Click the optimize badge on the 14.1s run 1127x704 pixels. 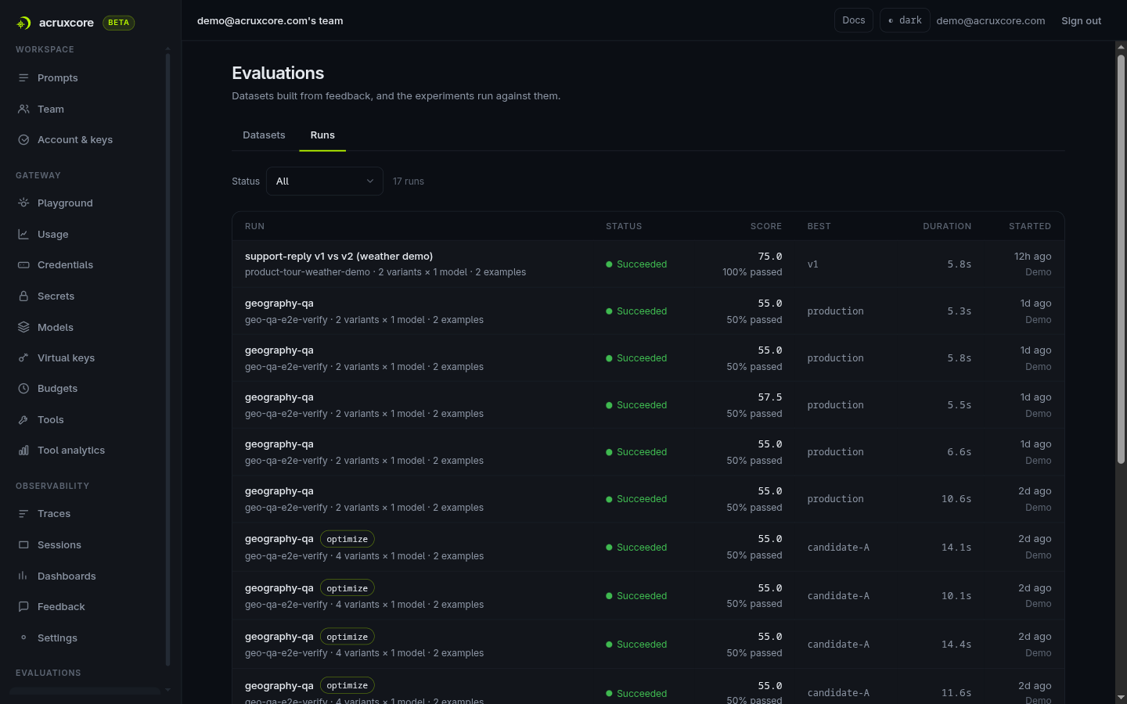tap(347, 539)
